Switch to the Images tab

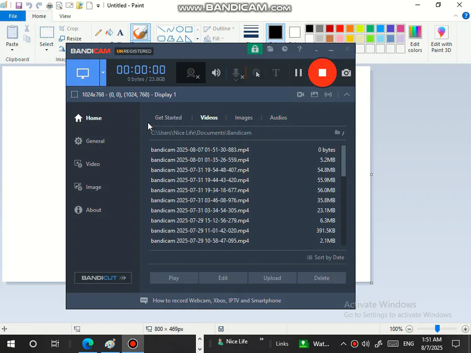(x=243, y=118)
